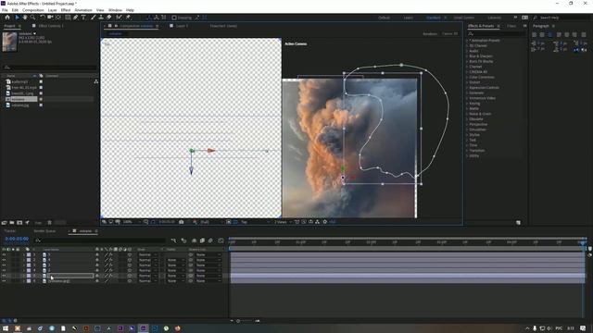Select the Pen tool
The image size is (593, 333).
pyautogui.click(x=76, y=18)
